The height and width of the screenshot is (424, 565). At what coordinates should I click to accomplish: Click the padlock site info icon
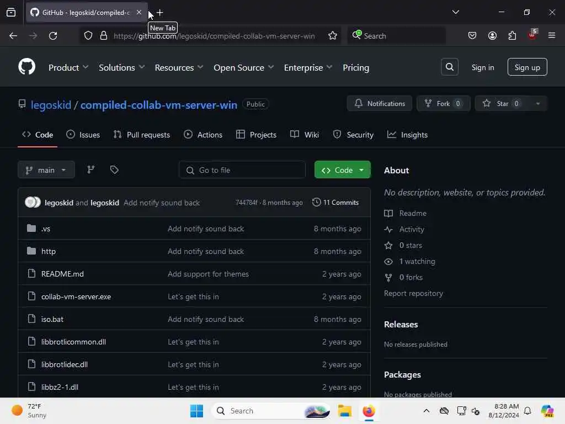pyautogui.click(x=104, y=36)
